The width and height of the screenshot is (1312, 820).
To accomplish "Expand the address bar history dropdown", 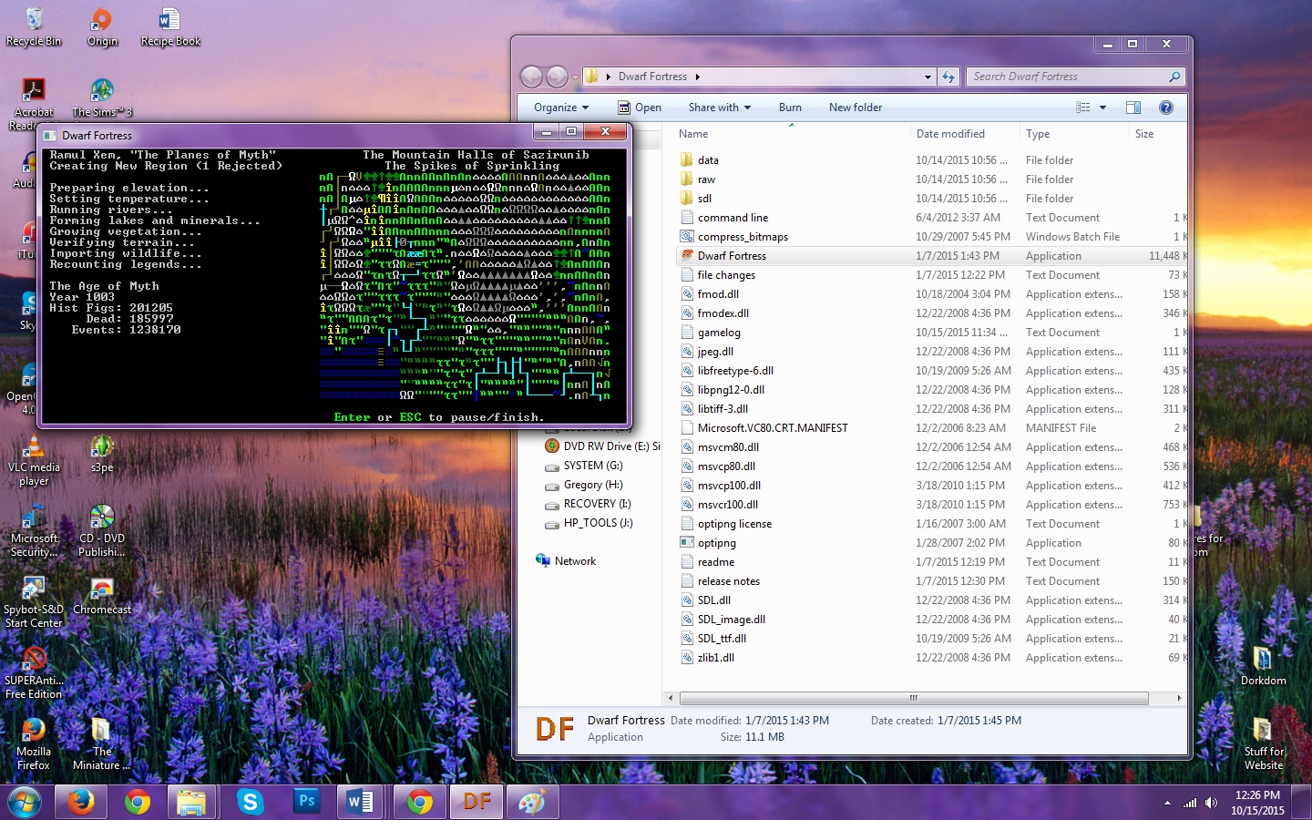I will pyautogui.click(x=928, y=77).
